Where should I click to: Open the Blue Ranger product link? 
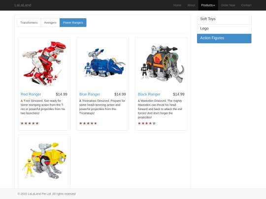(x=90, y=94)
